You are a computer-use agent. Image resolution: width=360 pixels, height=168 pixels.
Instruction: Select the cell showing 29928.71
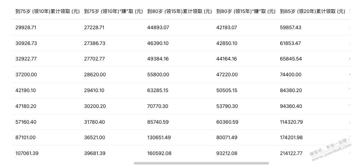[x=26, y=27]
